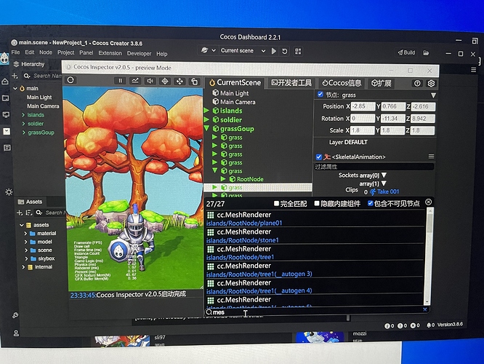This screenshot has height=364, width=484.
Task: Add a node with Hierarchy plus icon
Action: pos(15,76)
